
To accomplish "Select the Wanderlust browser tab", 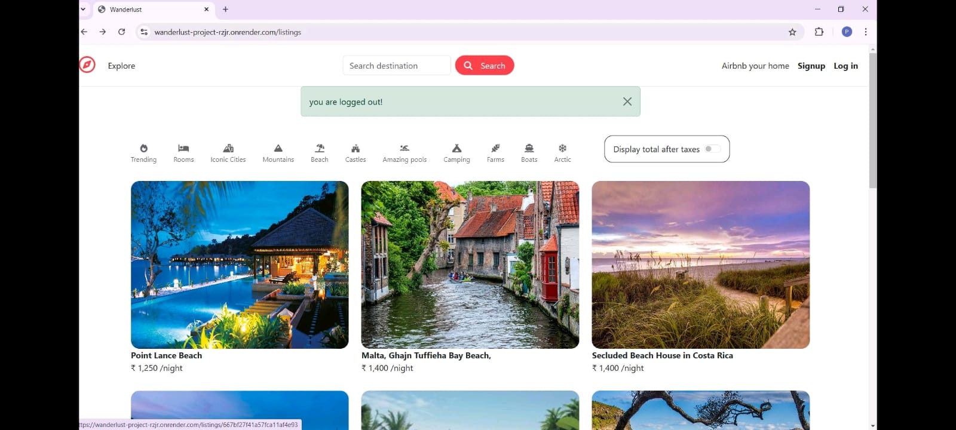I will tap(154, 10).
